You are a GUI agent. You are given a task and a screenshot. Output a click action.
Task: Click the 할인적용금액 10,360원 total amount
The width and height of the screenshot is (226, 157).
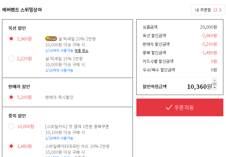click(x=199, y=87)
